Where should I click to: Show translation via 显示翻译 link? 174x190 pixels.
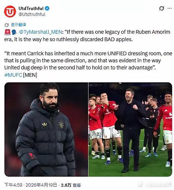tap(19, 25)
